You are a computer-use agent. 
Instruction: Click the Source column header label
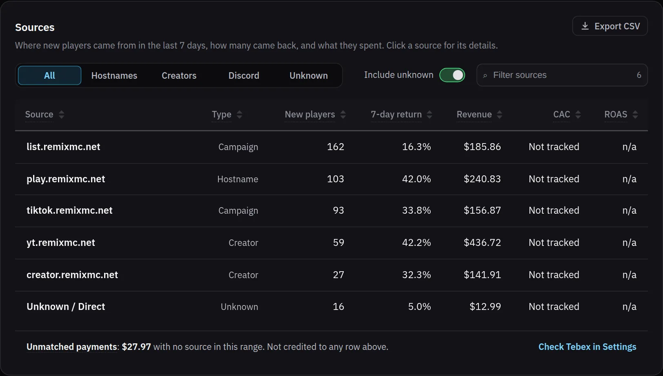39,115
